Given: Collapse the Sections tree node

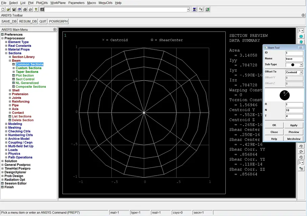Looking at the screenshot, I should coord(6,53).
